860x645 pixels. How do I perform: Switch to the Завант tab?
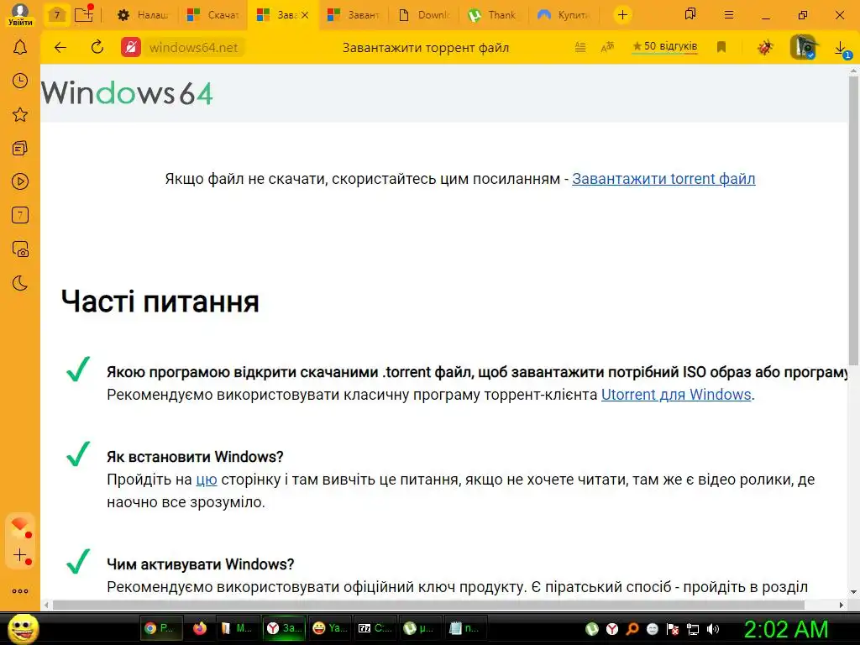354,15
